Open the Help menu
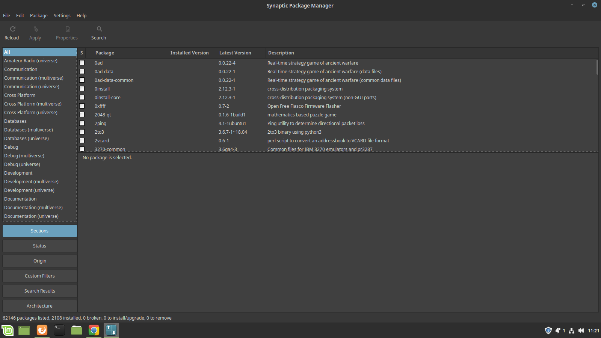This screenshot has height=338, width=601. pos(82,16)
